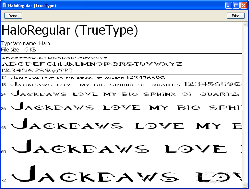Click the size 12 label
The width and height of the screenshot is (249, 189).
click(4, 78)
